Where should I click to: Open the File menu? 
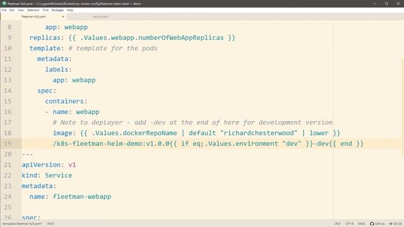[x=4, y=10]
